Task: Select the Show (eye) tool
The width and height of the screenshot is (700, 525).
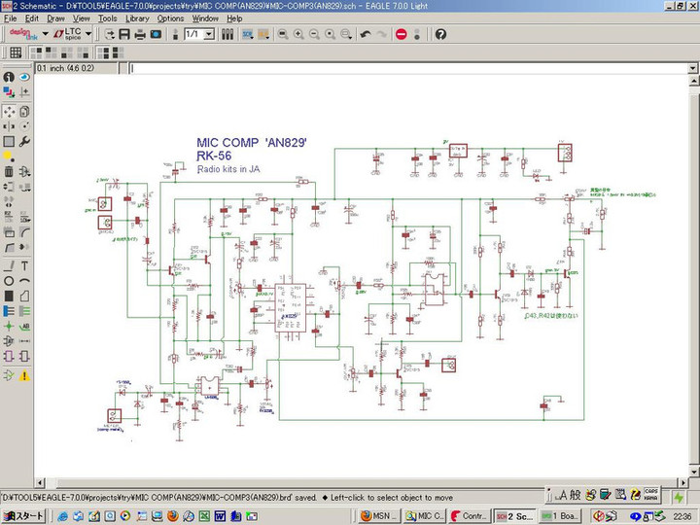Action: pos(24,78)
